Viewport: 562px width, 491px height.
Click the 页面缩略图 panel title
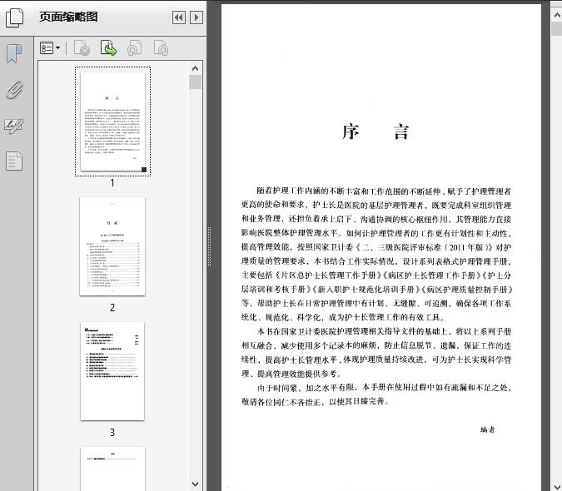click(x=68, y=17)
